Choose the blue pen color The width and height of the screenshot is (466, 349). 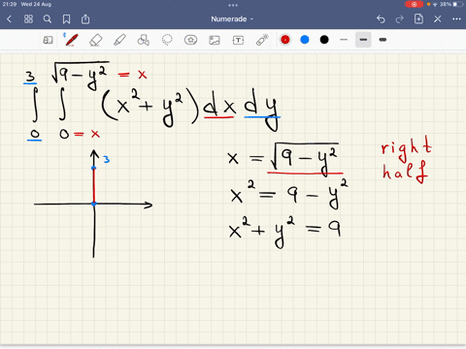coord(305,40)
